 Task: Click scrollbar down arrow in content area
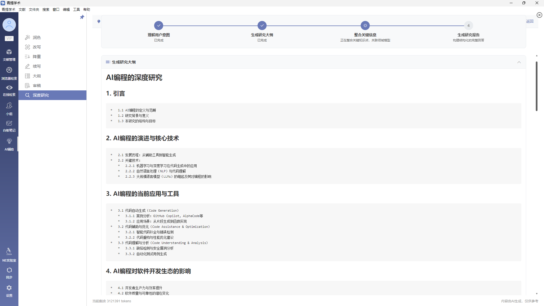coord(537,294)
